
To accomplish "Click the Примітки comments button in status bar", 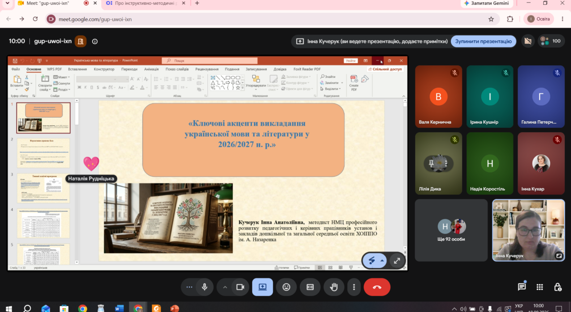I will point(302,268).
